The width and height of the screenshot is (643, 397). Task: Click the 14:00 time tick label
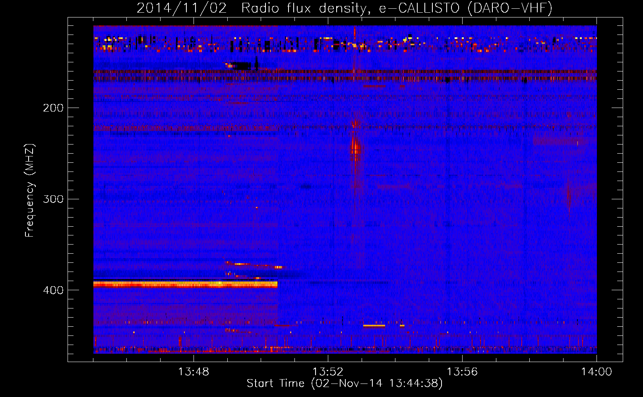point(597,372)
